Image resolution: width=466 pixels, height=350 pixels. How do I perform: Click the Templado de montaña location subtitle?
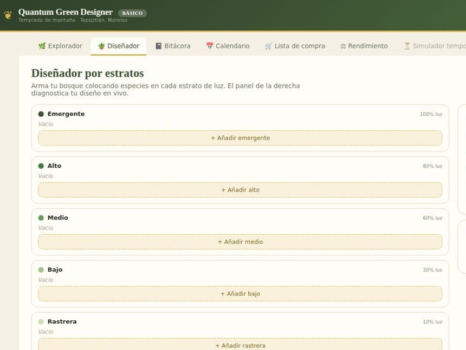point(73,20)
